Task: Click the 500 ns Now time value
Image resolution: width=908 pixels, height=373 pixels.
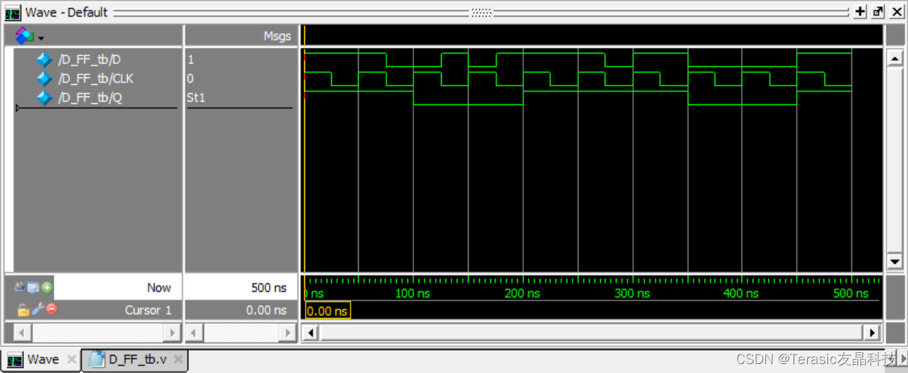Action: click(268, 288)
